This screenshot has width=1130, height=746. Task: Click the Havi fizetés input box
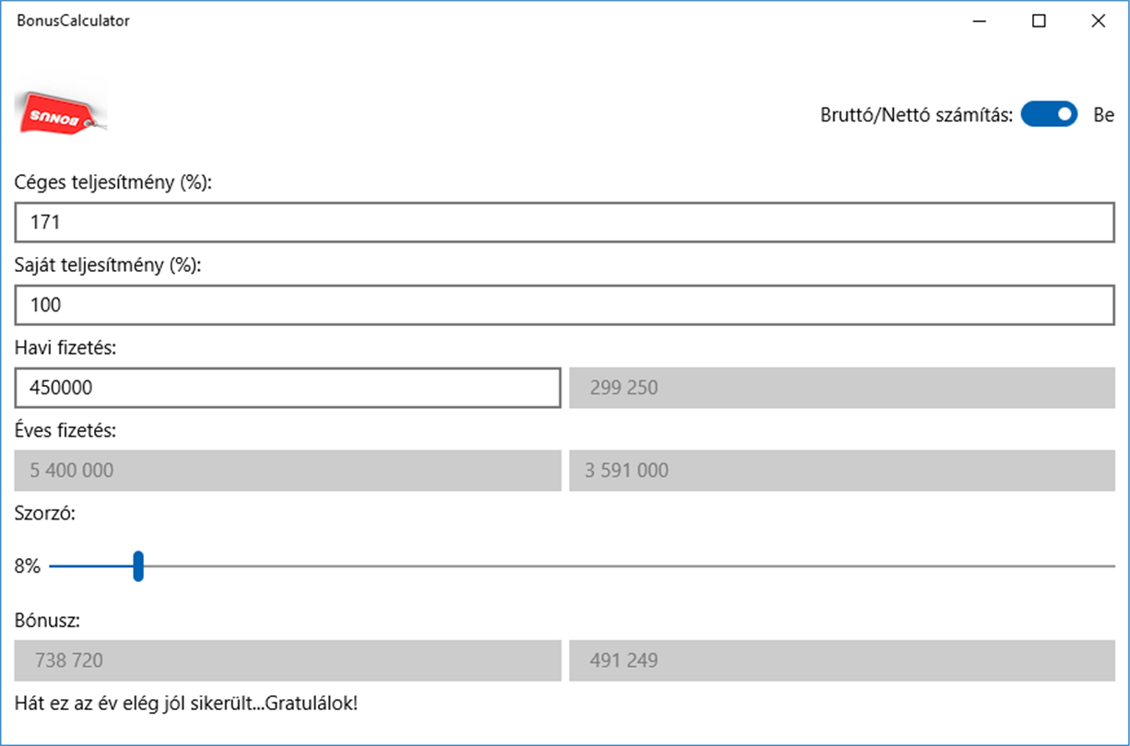click(x=288, y=388)
